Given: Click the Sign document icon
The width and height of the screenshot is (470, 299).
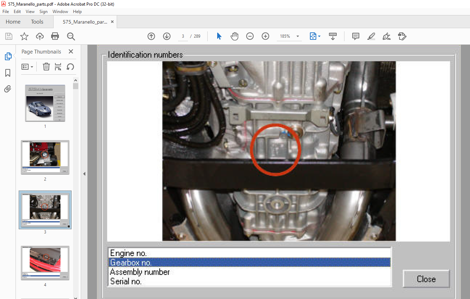Looking at the screenshot, I should [386, 36].
